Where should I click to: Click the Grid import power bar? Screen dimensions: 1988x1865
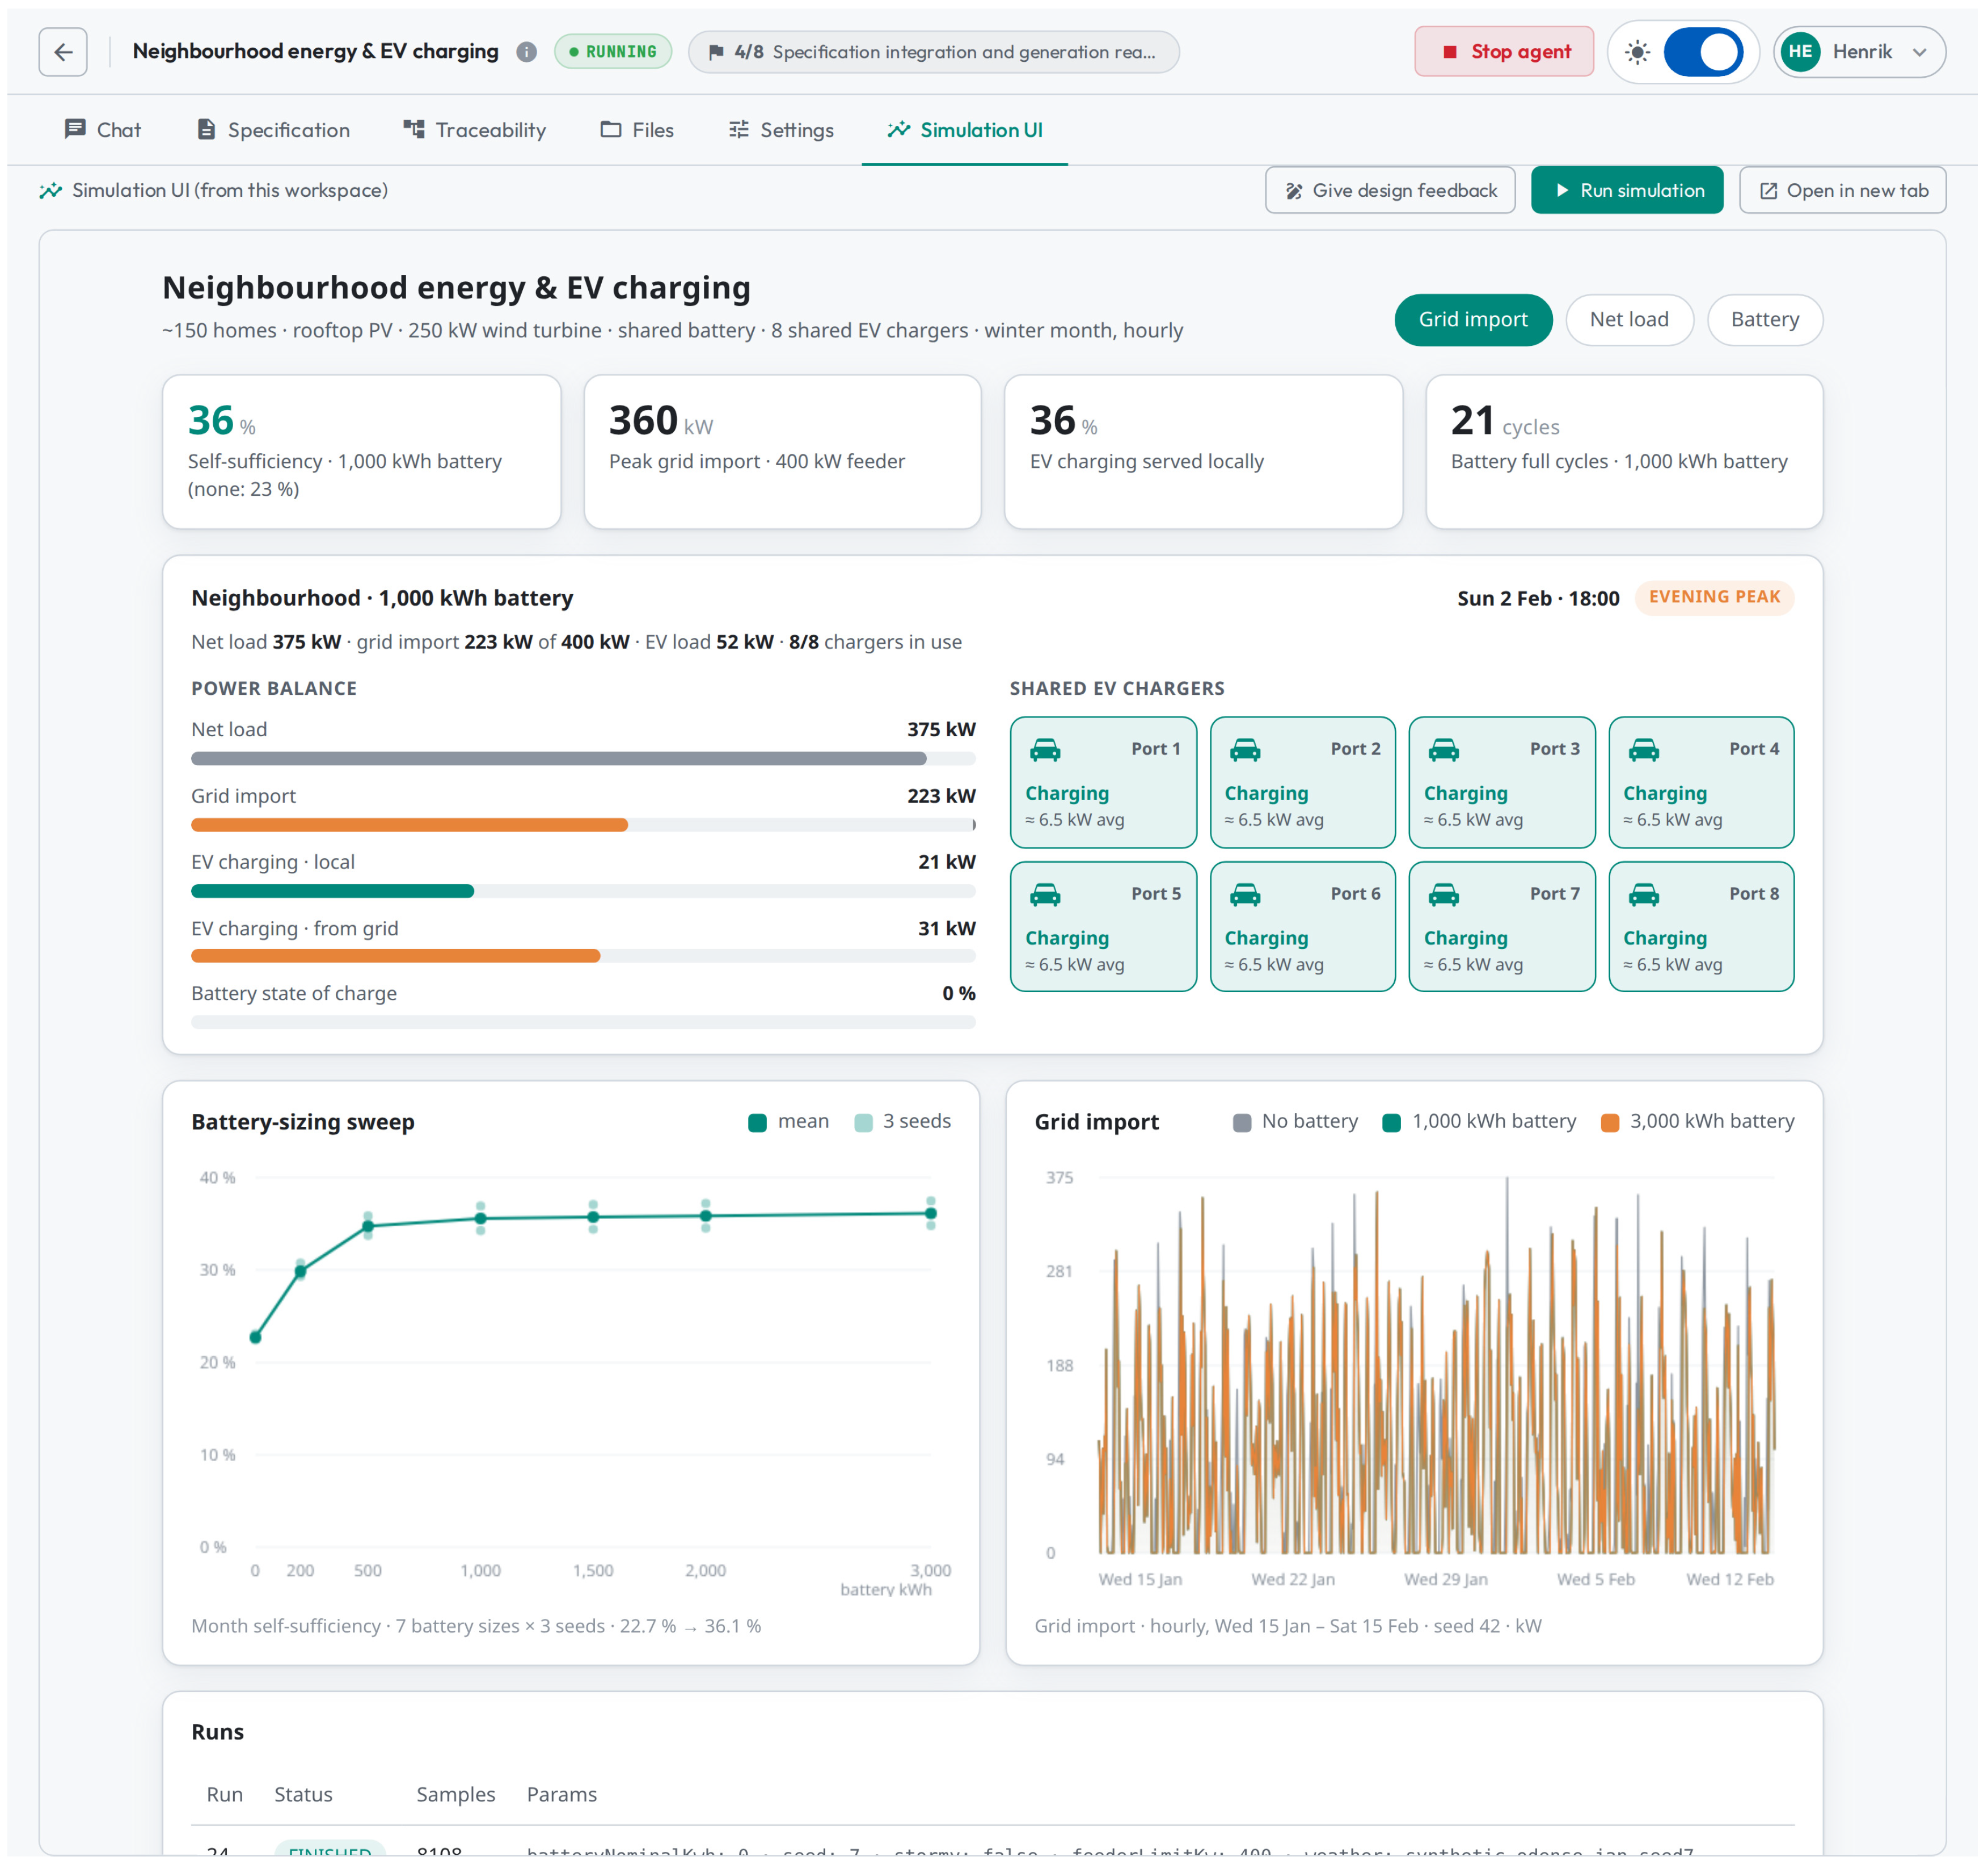[583, 825]
